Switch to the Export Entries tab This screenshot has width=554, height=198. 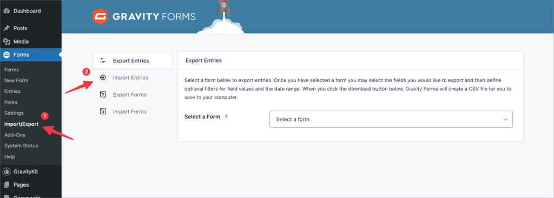coord(133,60)
